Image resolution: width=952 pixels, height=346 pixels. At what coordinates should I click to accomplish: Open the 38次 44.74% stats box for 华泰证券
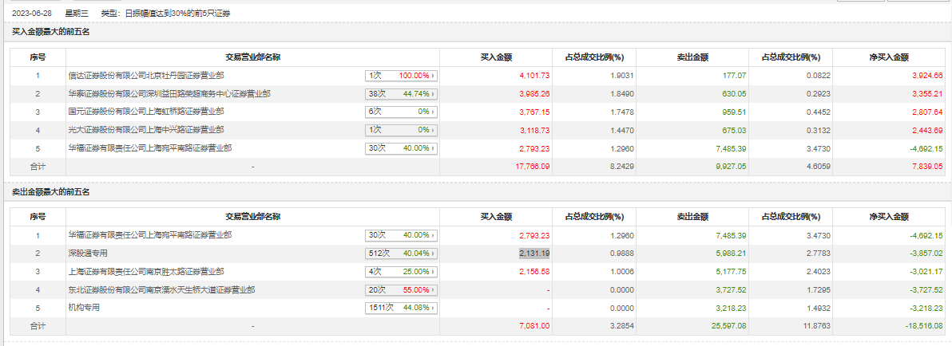coord(402,94)
